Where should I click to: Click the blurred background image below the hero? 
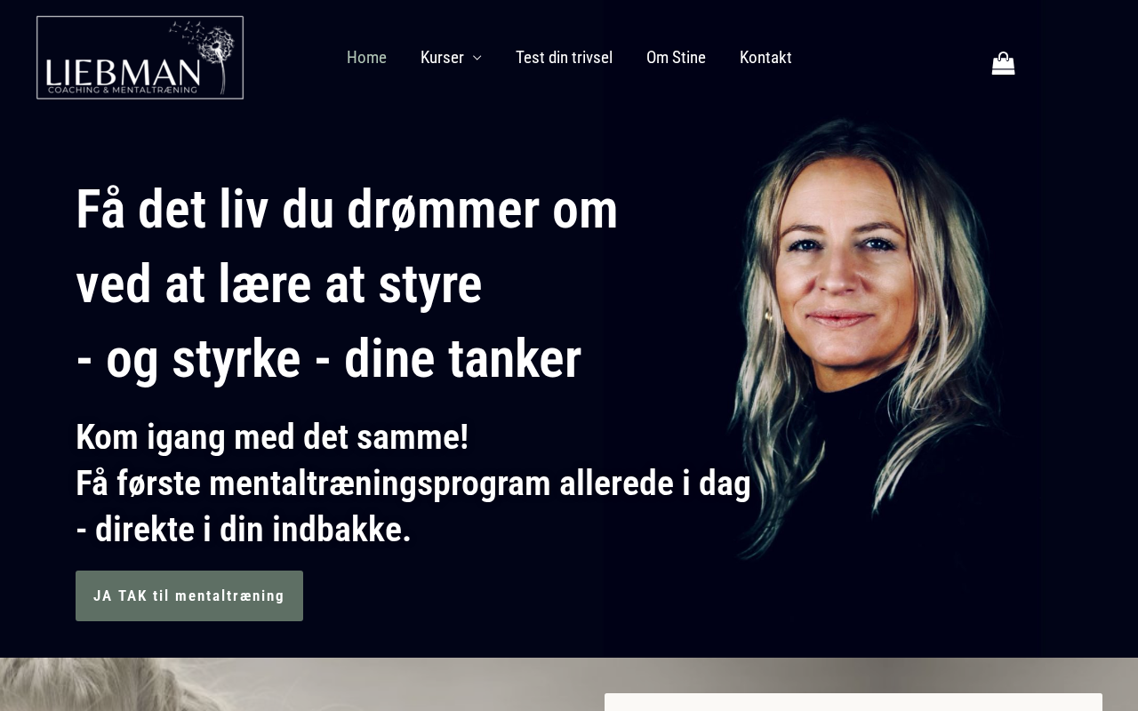(302, 684)
